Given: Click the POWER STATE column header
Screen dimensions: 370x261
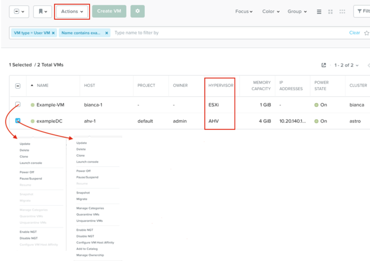Looking at the screenshot, I should (x=322, y=86).
